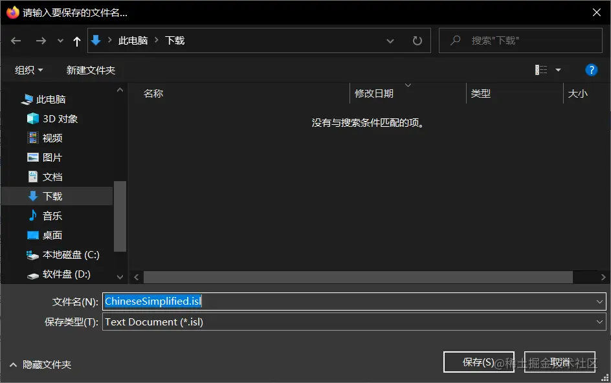The image size is (611, 383).
Task: Click the help question mark icon
Action: click(x=591, y=69)
